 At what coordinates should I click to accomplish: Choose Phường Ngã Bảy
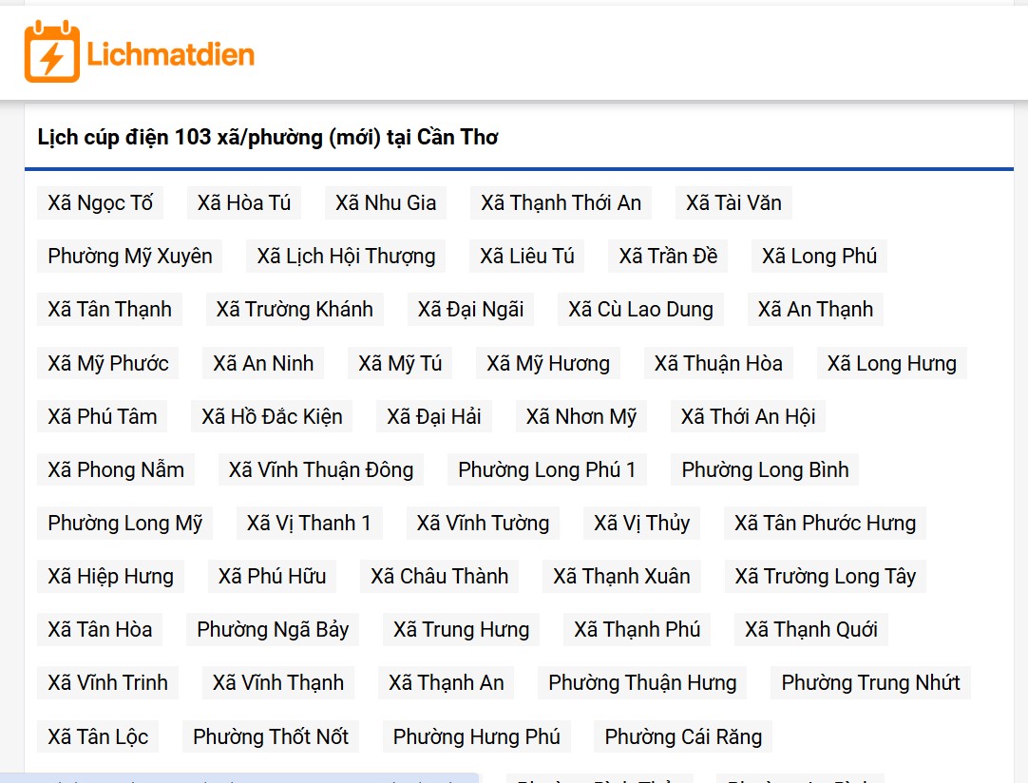pyautogui.click(x=273, y=630)
